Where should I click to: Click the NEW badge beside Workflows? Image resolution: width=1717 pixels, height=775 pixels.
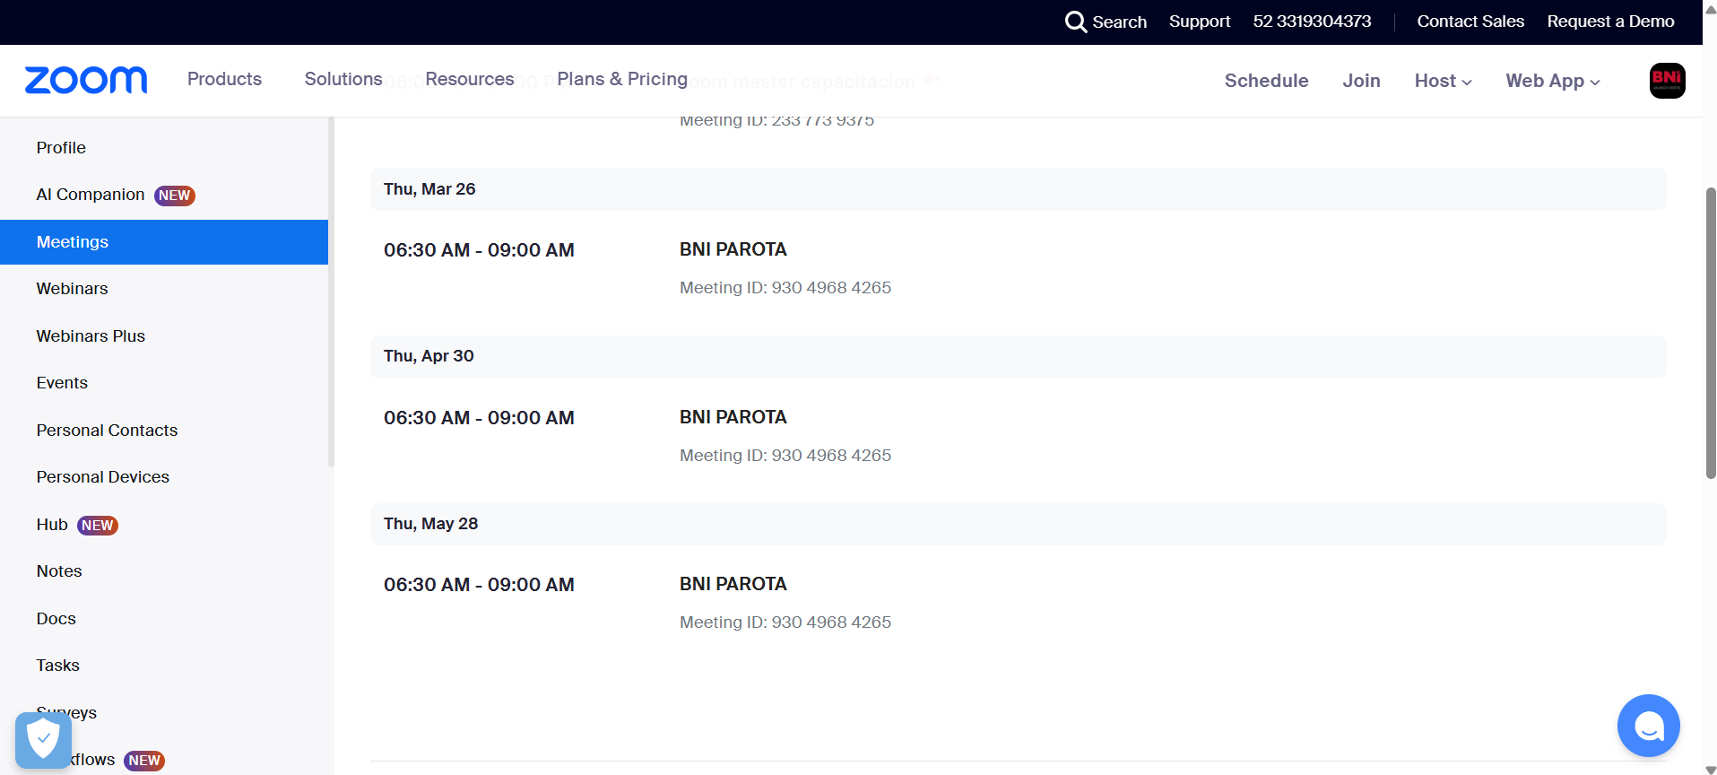pyautogui.click(x=143, y=761)
